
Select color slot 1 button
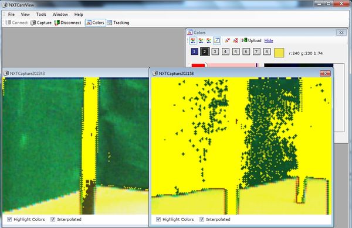[194, 51]
